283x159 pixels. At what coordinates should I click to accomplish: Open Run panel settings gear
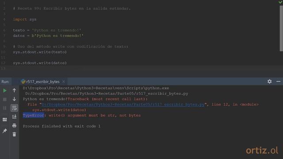pos(269,81)
